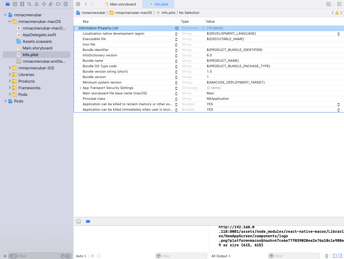Viewport: 344px width, 259px height.
Task: Open the editor options menu
Action: 329,4
